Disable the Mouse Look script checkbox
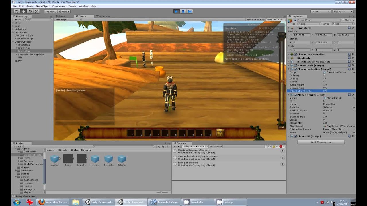The image size is (367, 206). point(295,65)
